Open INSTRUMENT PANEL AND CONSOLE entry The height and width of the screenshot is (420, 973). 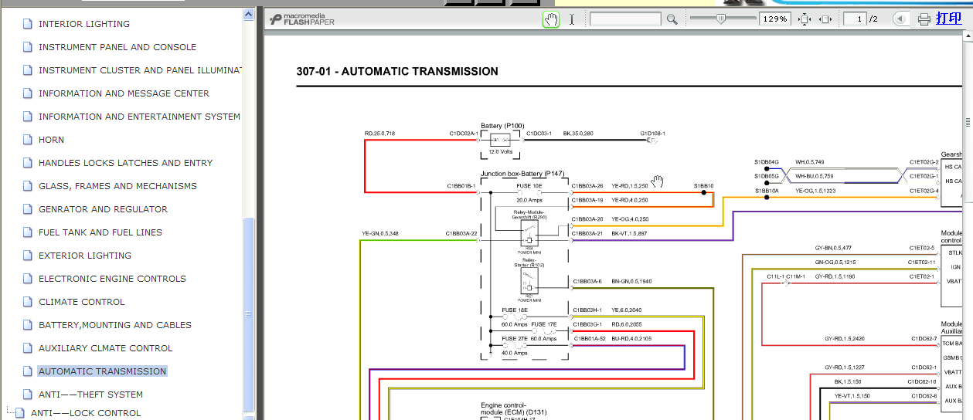tap(117, 47)
